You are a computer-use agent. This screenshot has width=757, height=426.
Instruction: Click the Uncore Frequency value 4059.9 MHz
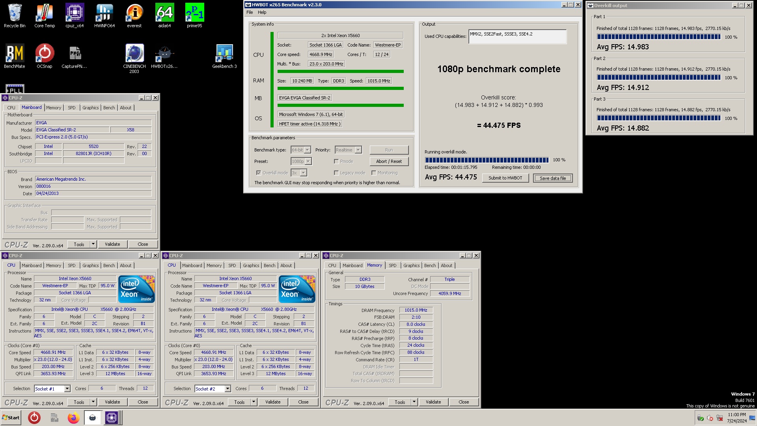(450, 294)
